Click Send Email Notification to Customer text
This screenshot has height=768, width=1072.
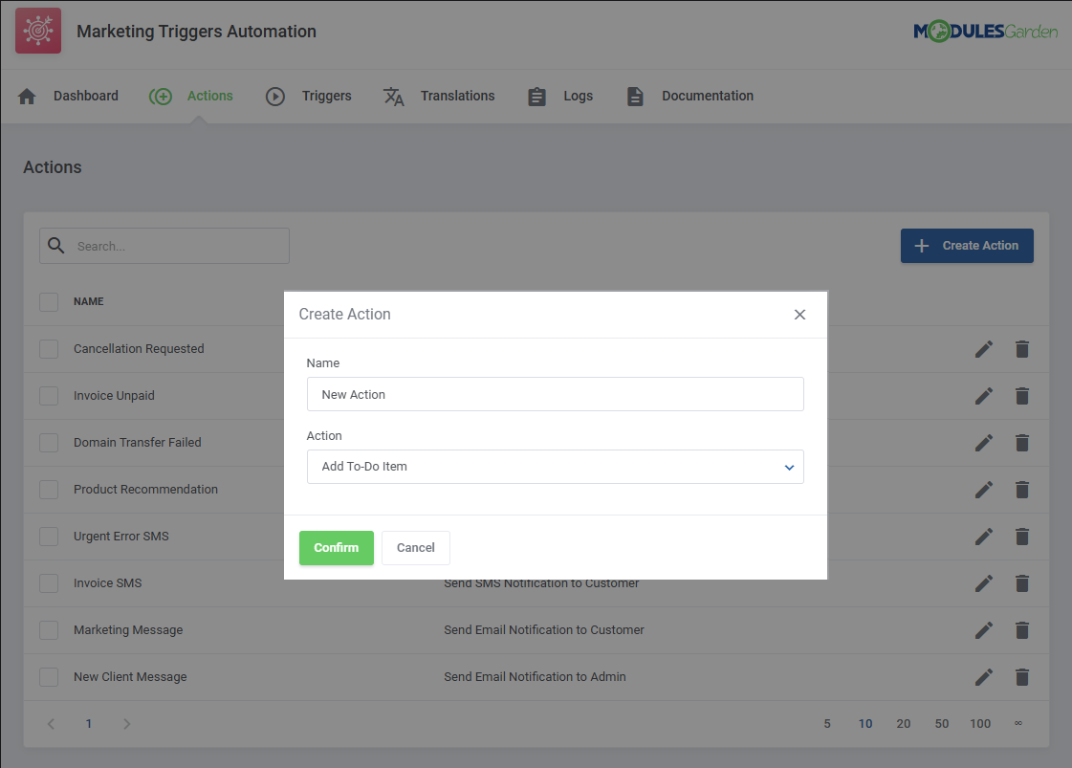click(x=543, y=630)
